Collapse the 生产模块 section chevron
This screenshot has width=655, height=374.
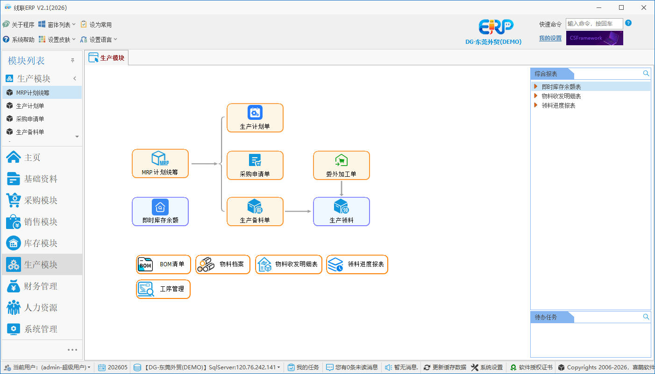75,78
